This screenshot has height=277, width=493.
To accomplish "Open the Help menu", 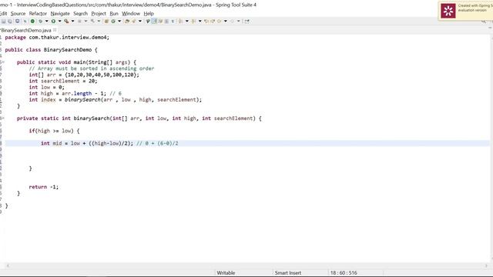I will pos(149,14).
